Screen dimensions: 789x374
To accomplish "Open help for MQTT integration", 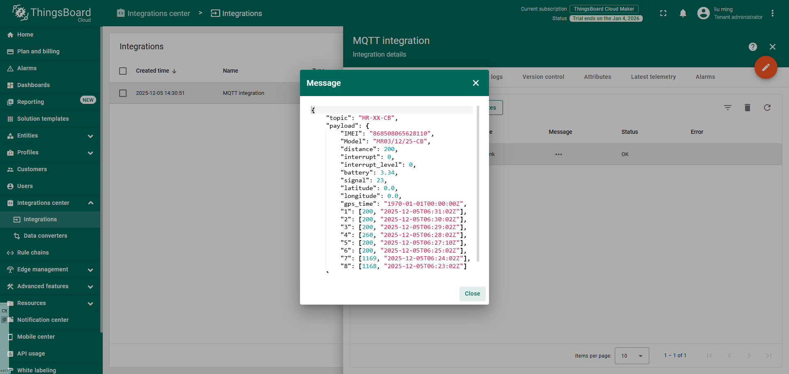I will point(753,47).
